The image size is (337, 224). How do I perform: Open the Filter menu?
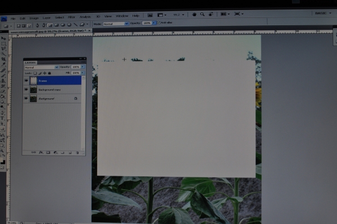click(x=71, y=17)
